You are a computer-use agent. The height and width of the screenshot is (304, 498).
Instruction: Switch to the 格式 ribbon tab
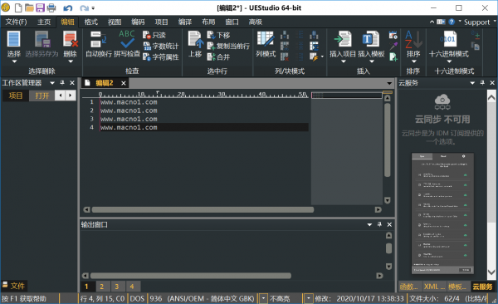(90, 22)
